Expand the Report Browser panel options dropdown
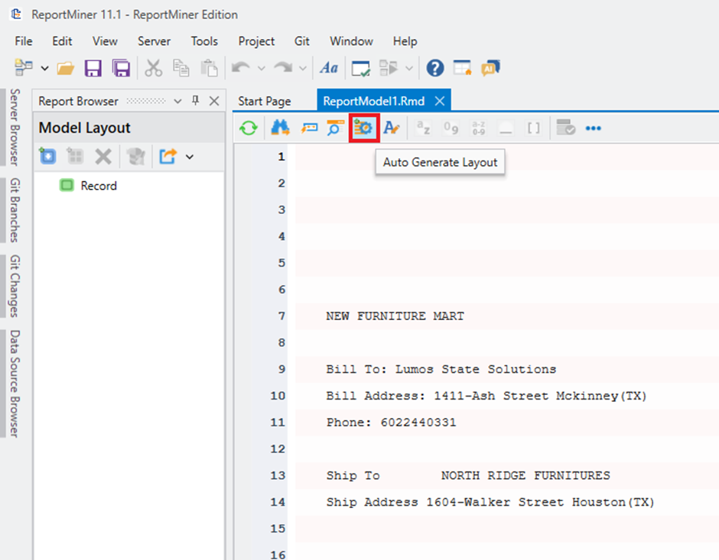719x560 pixels. point(178,101)
